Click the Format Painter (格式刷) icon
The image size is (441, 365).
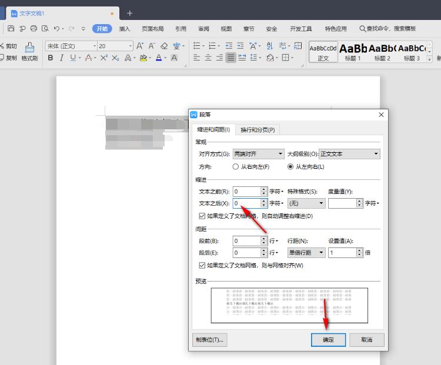[29, 47]
